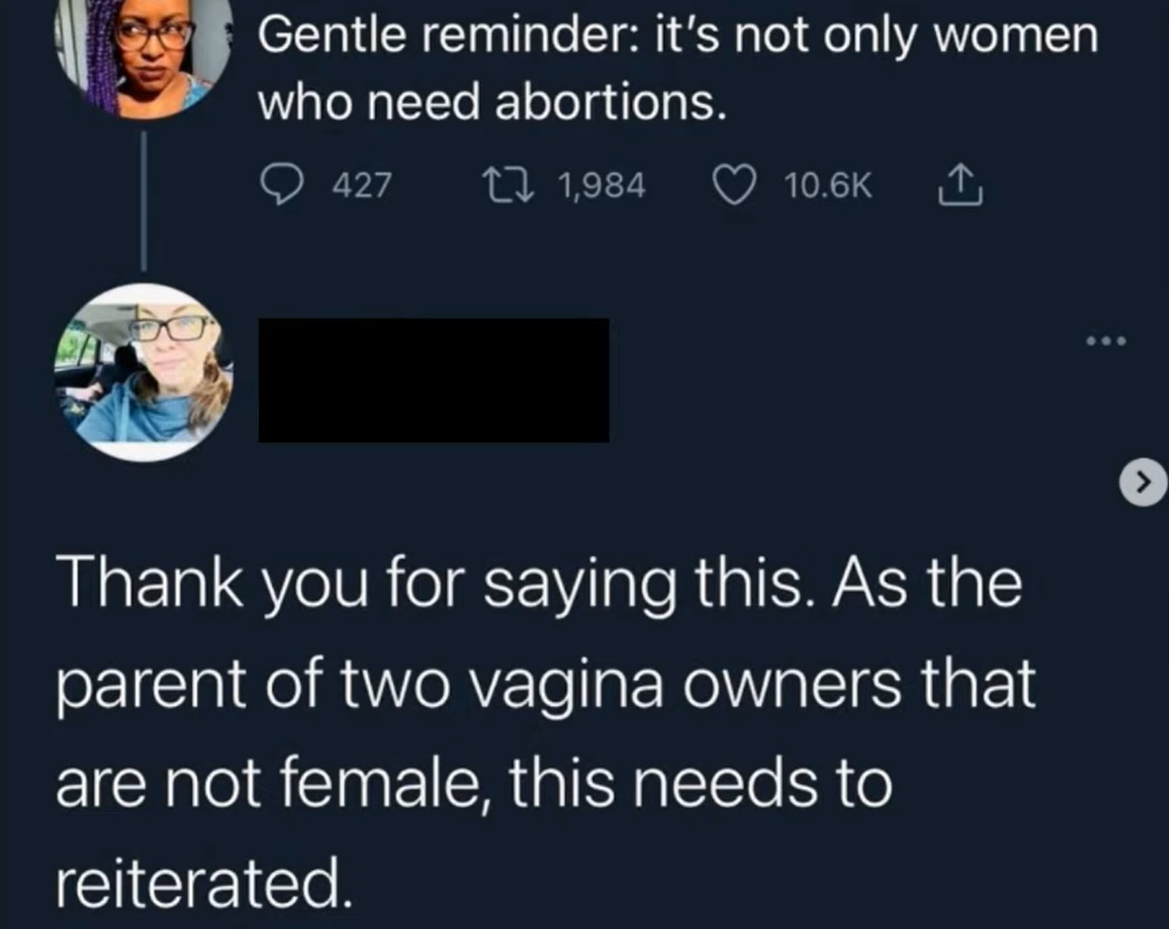Click the 'Thank you for saying this' reply text
The width and height of the screenshot is (1169, 929).
545,732
